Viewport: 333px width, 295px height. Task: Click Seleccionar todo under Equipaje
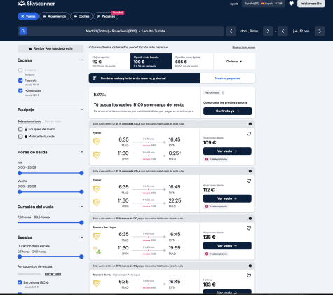coord(29,121)
